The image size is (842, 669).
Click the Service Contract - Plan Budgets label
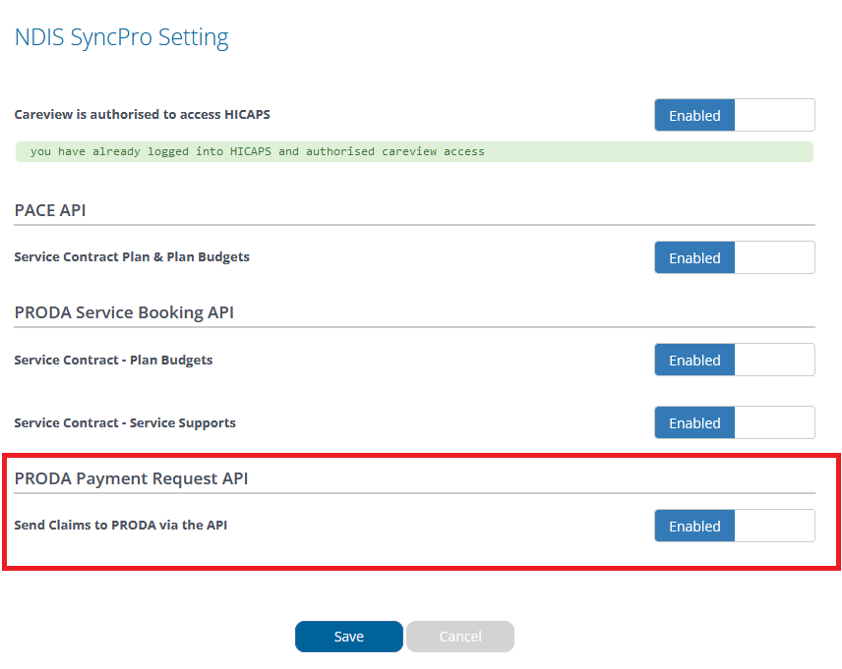pyautogui.click(x=113, y=360)
